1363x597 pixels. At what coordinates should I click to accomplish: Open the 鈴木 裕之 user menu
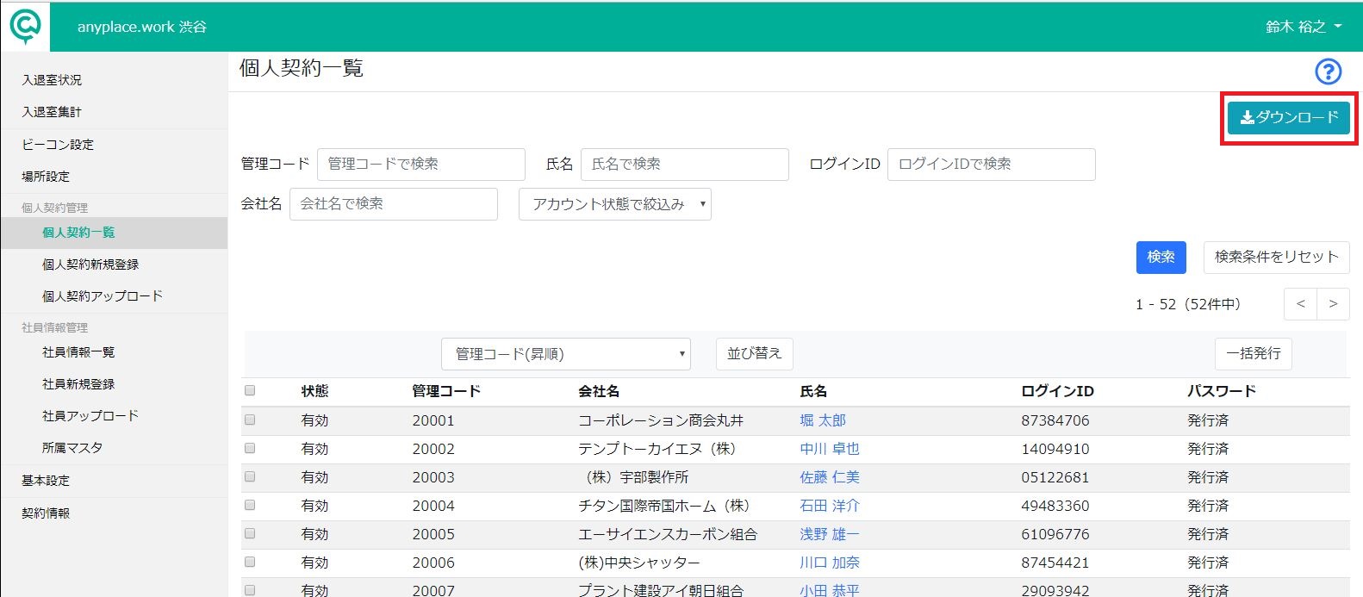point(1304,27)
